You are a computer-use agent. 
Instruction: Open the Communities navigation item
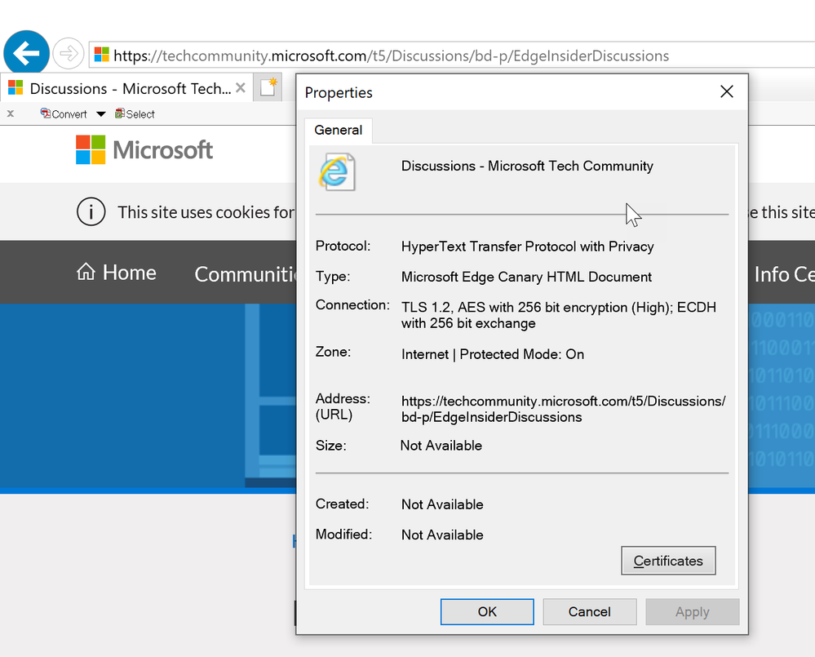[245, 274]
